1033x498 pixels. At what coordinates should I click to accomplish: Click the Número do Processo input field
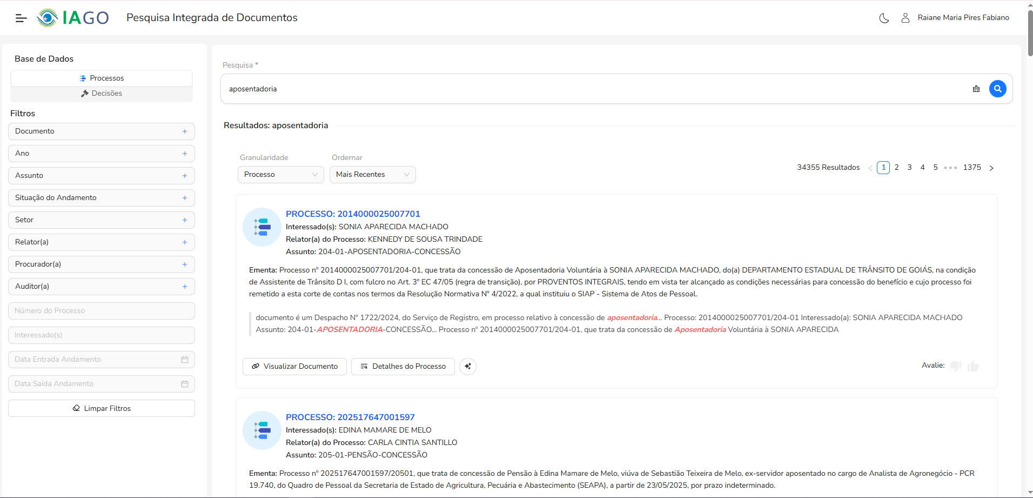pyautogui.click(x=102, y=311)
